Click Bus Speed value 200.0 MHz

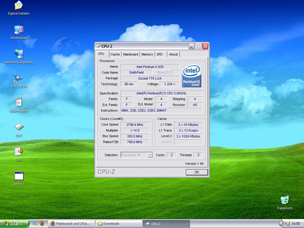[x=135, y=136]
